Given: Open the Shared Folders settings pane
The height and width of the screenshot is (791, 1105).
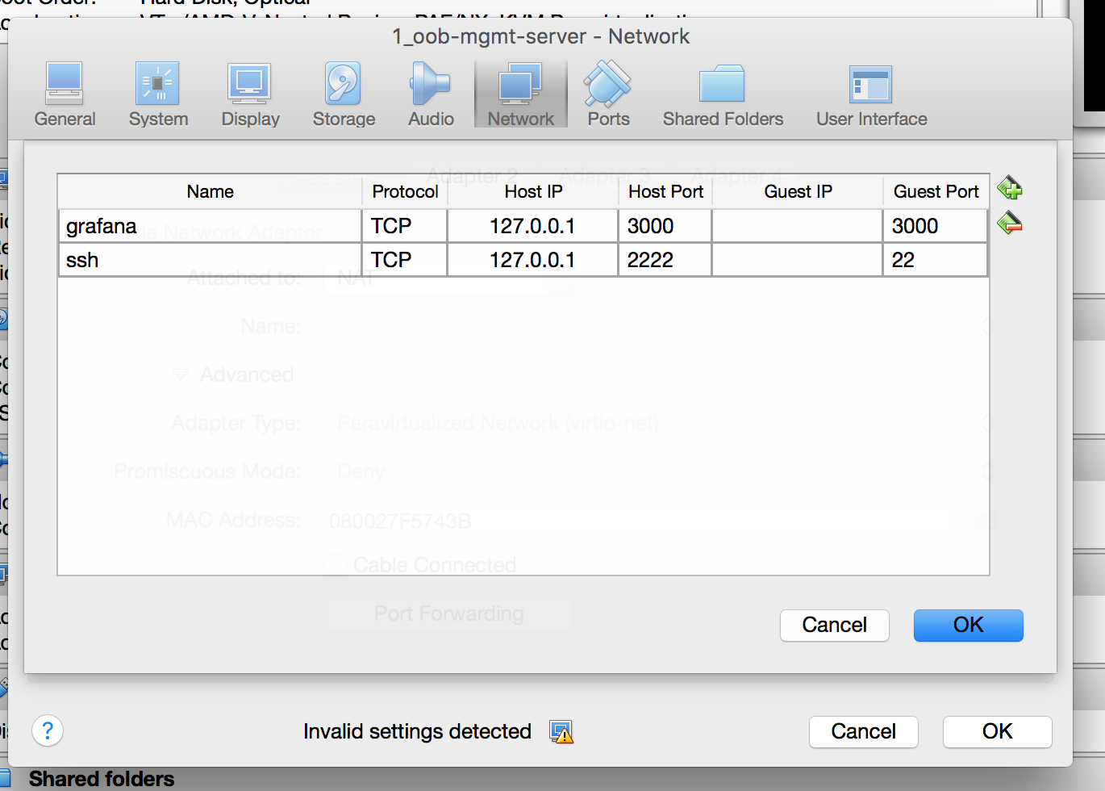Looking at the screenshot, I should (x=723, y=94).
